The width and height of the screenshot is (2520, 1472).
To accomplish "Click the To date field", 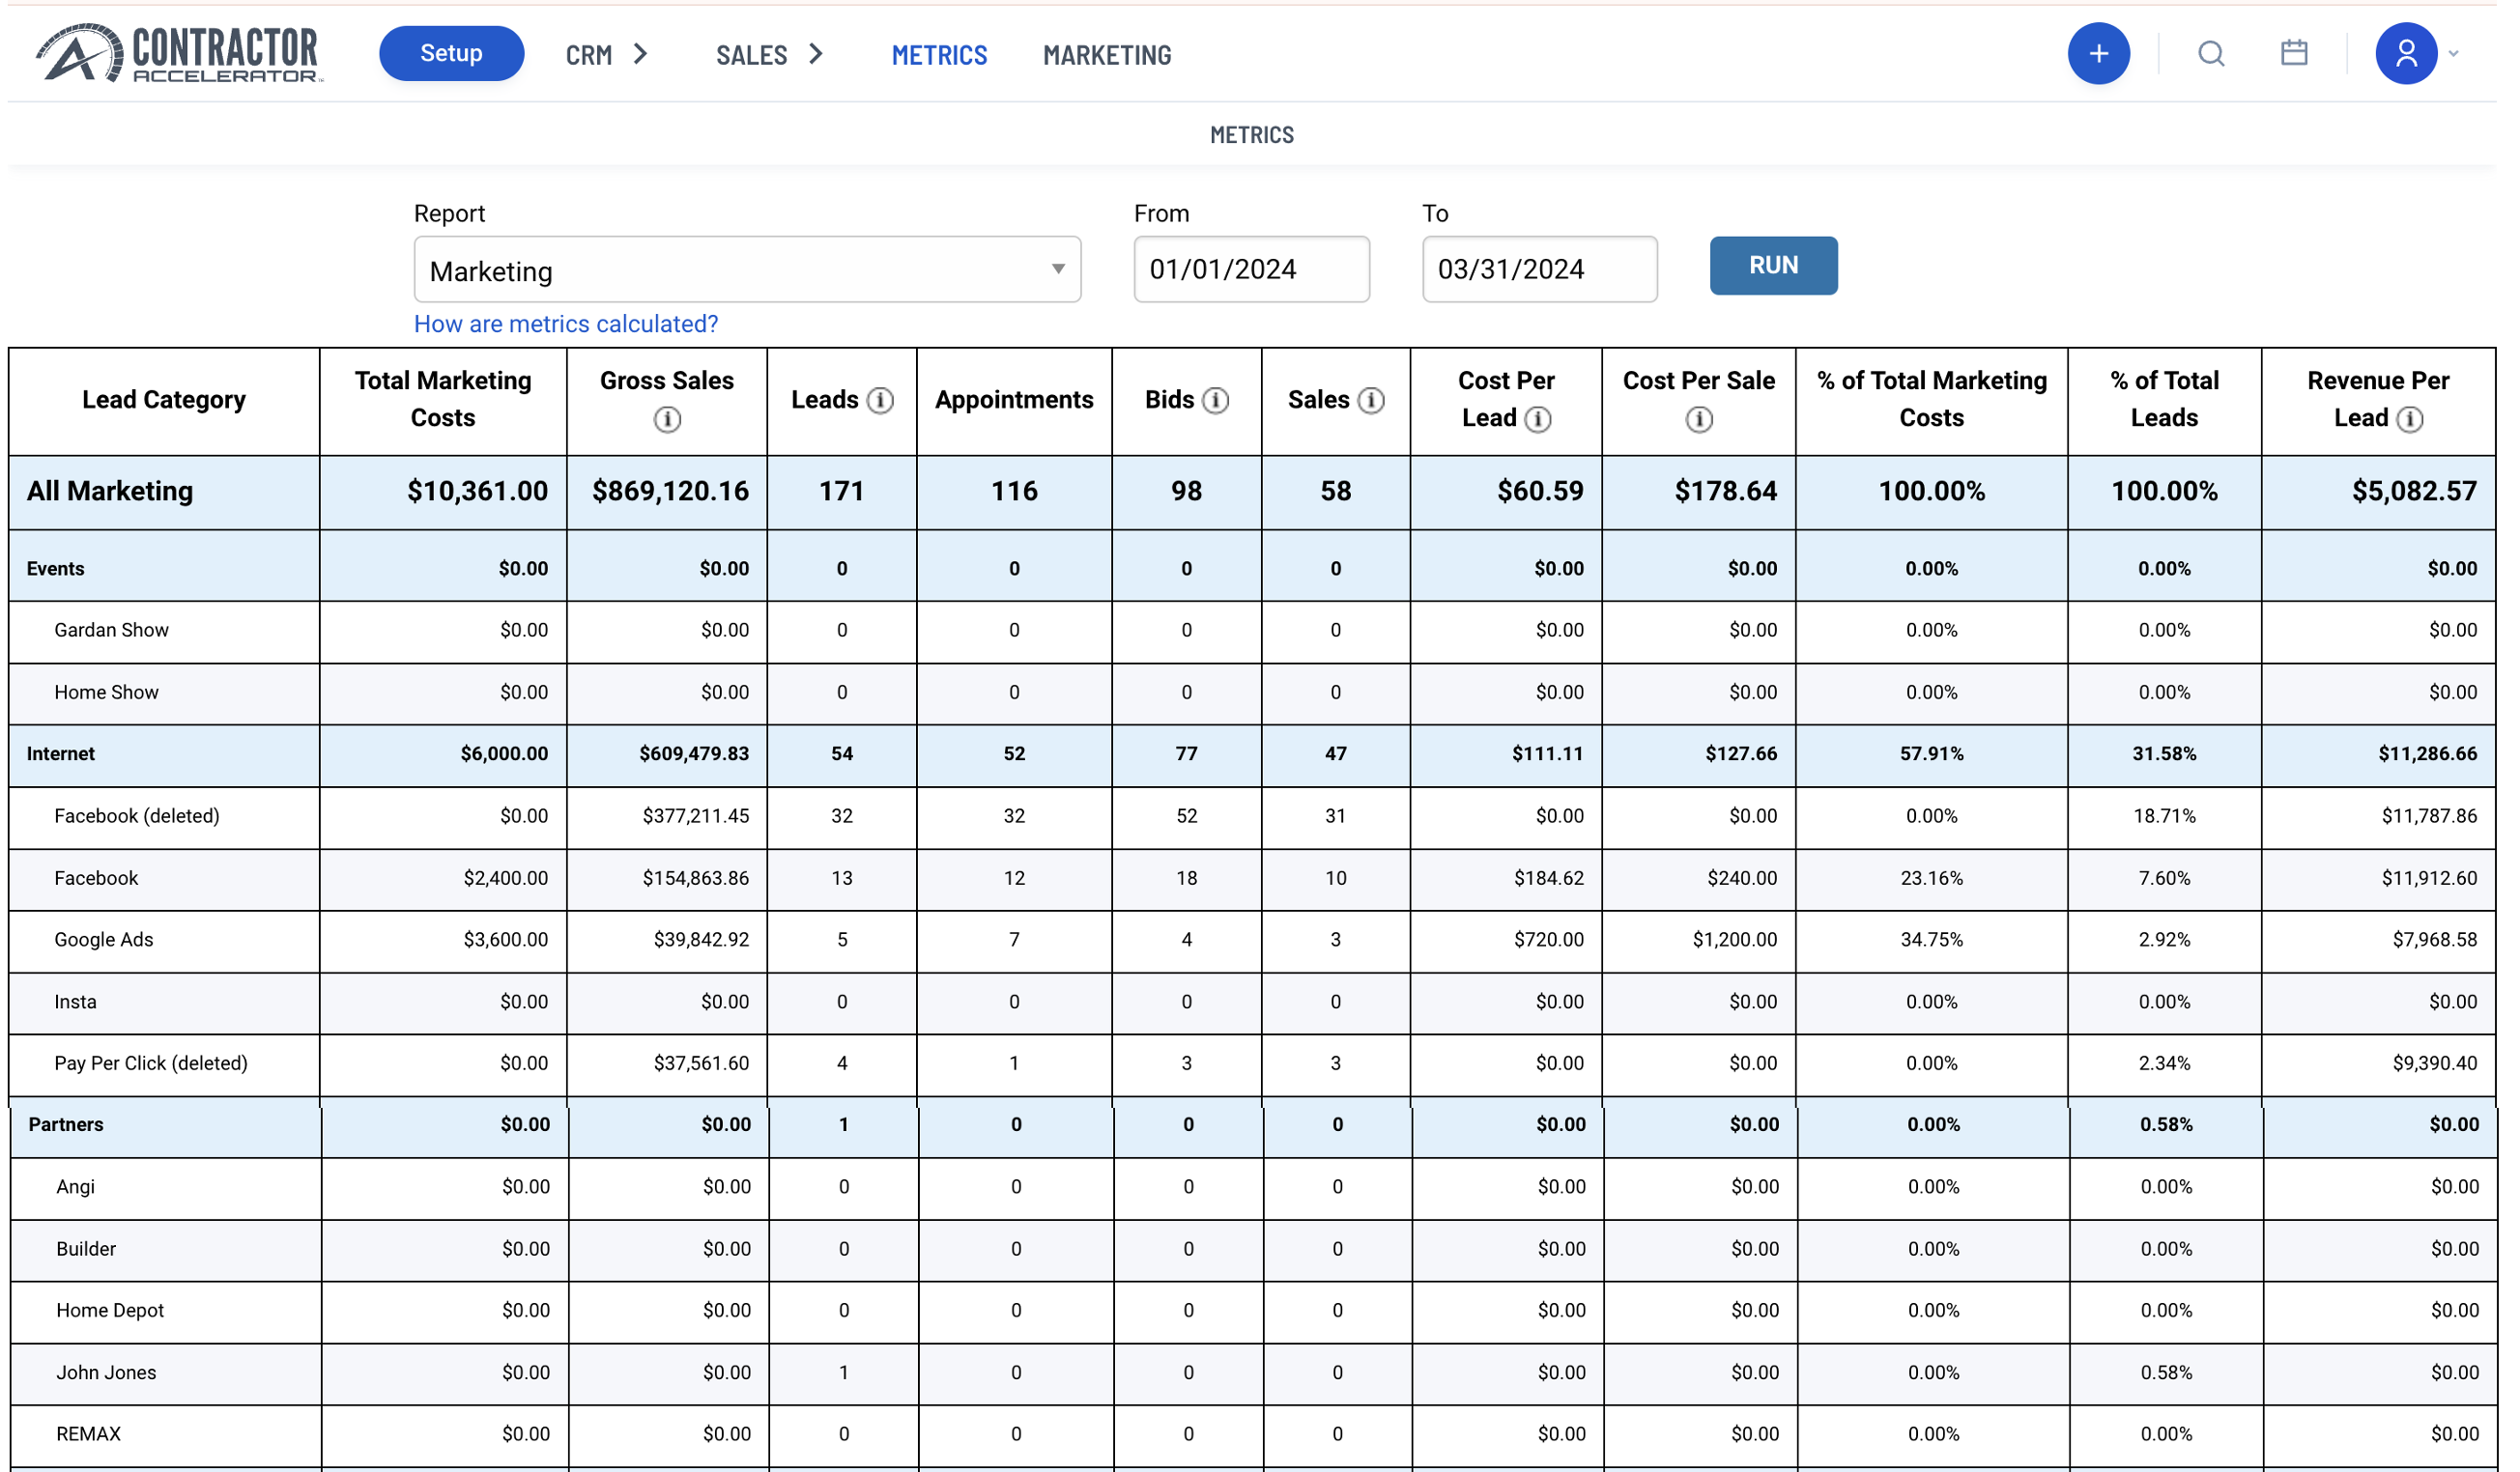I will 1539,269.
